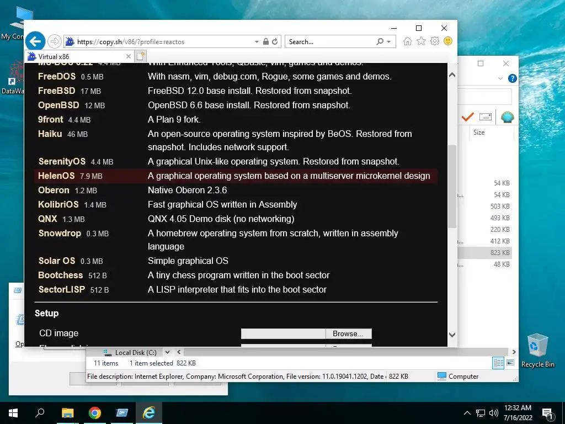Show hidden system tray icons chevron

(467, 413)
